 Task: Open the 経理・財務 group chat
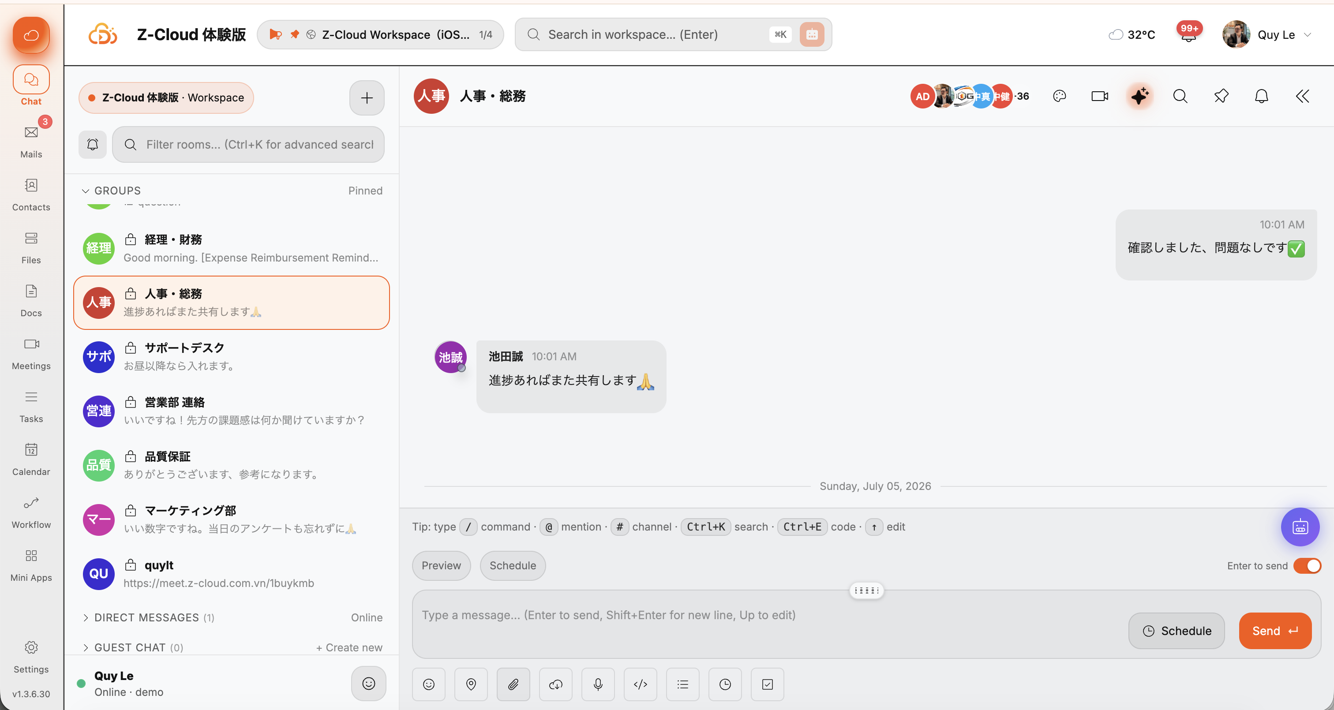[232, 249]
